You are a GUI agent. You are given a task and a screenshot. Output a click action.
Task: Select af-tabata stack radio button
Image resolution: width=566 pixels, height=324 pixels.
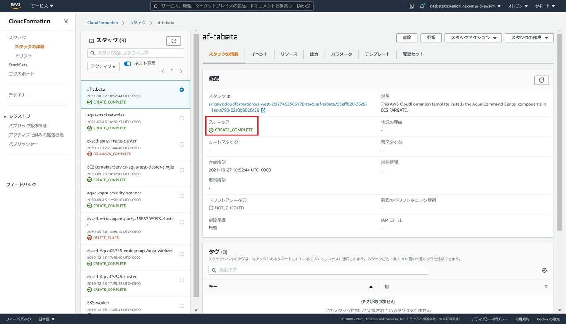pos(182,89)
